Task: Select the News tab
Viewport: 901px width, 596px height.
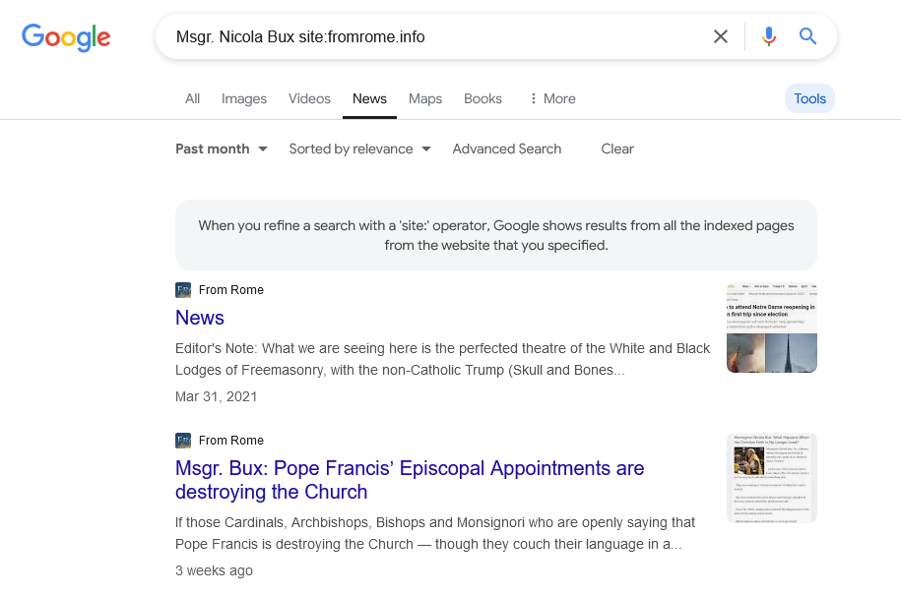Action: click(369, 98)
